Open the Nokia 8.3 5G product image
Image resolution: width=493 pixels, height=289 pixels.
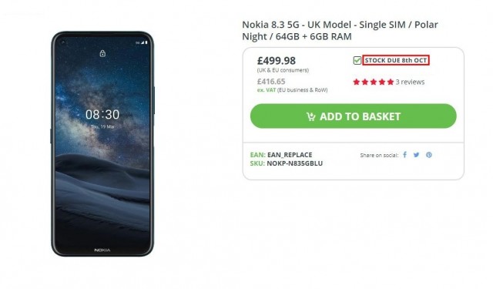coord(102,144)
